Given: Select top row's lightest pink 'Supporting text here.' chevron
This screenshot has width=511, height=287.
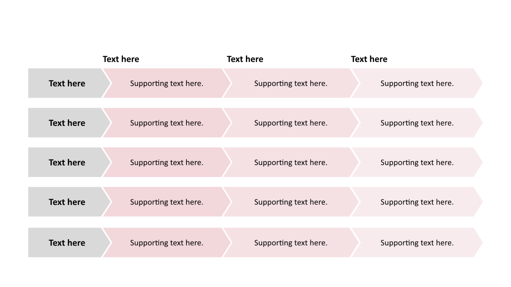Looking at the screenshot, I should [417, 83].
